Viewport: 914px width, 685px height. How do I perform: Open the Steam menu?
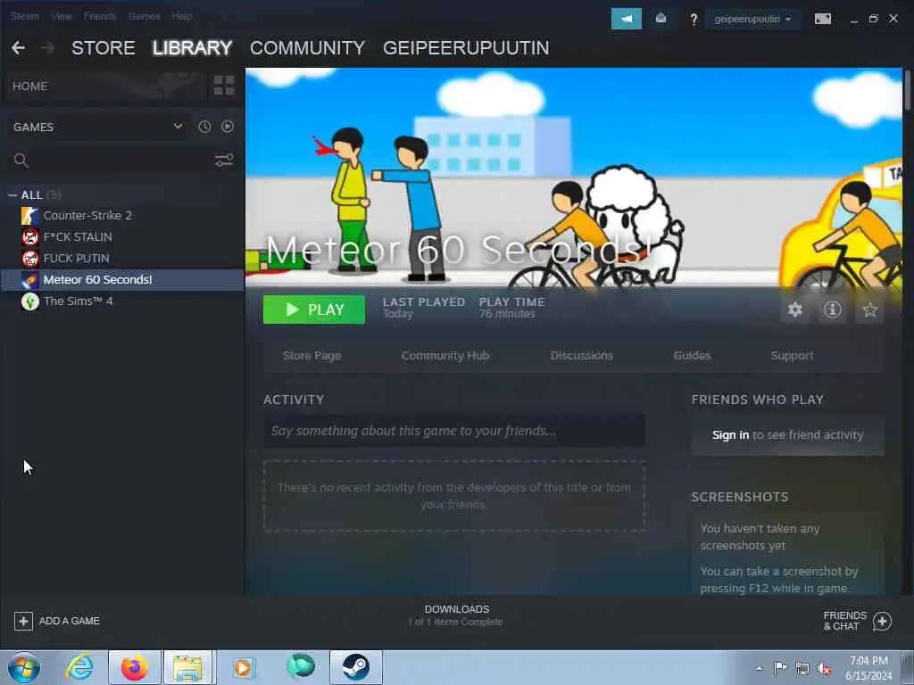[24, 16]
